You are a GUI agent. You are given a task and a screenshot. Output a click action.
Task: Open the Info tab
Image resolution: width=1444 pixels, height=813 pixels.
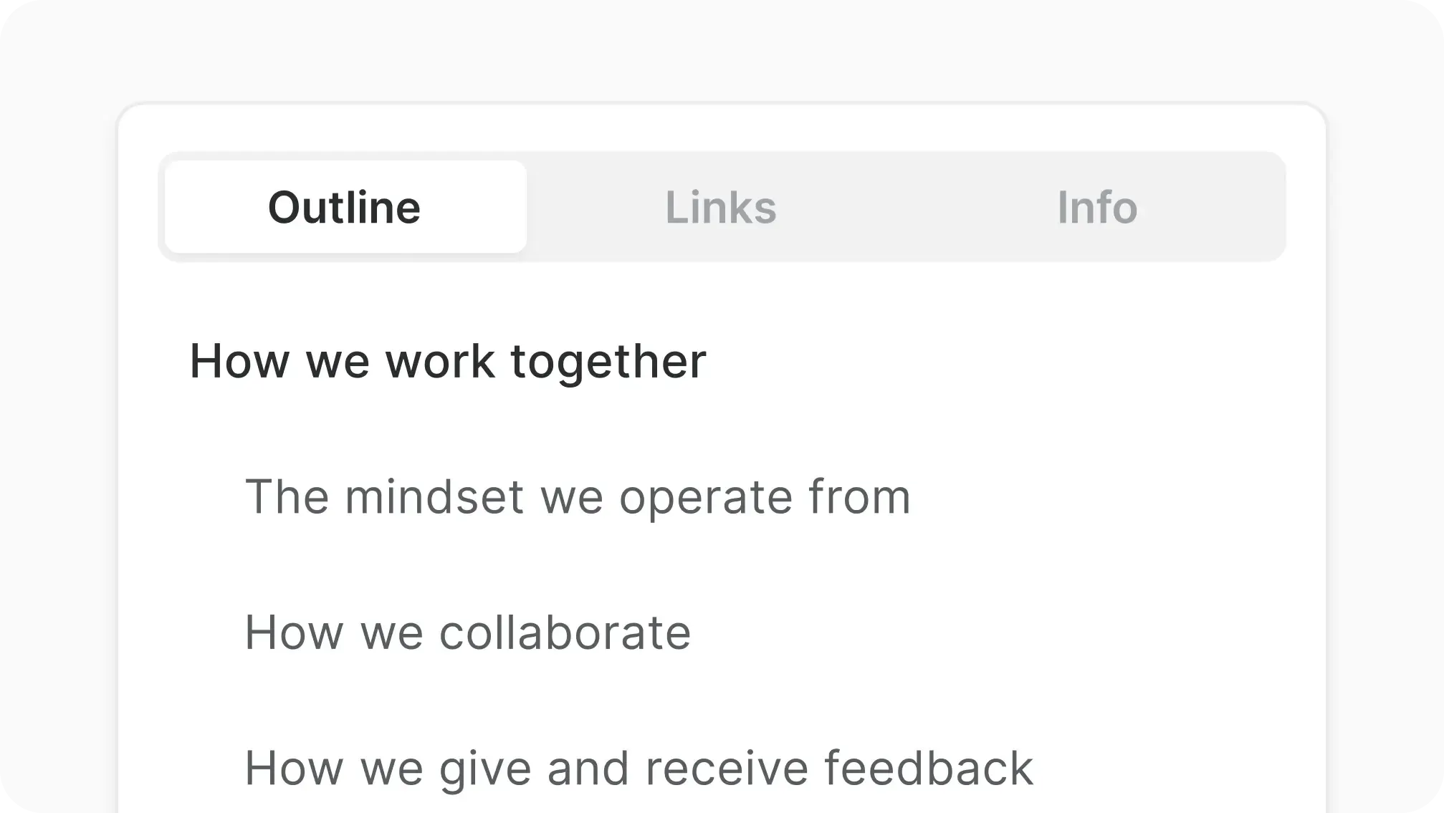(x=1097, y=208)
